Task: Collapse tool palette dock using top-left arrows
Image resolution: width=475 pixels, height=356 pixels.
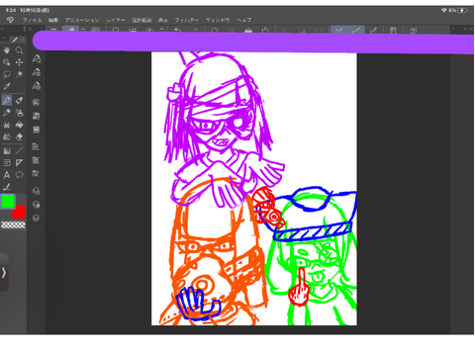Action: [x=2, y=29]
